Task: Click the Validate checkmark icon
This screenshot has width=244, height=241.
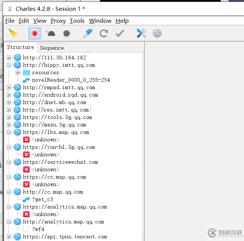Action: (120, 33)
